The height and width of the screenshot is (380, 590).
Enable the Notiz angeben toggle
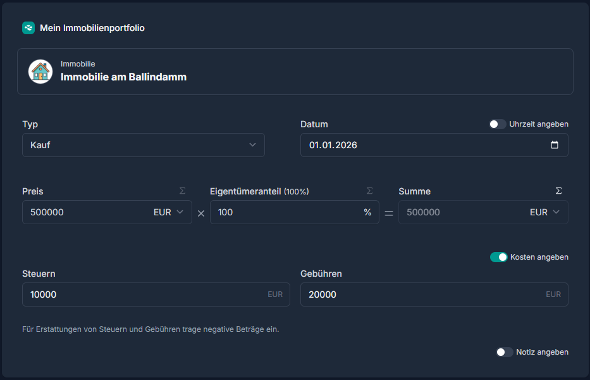[505, 351]
